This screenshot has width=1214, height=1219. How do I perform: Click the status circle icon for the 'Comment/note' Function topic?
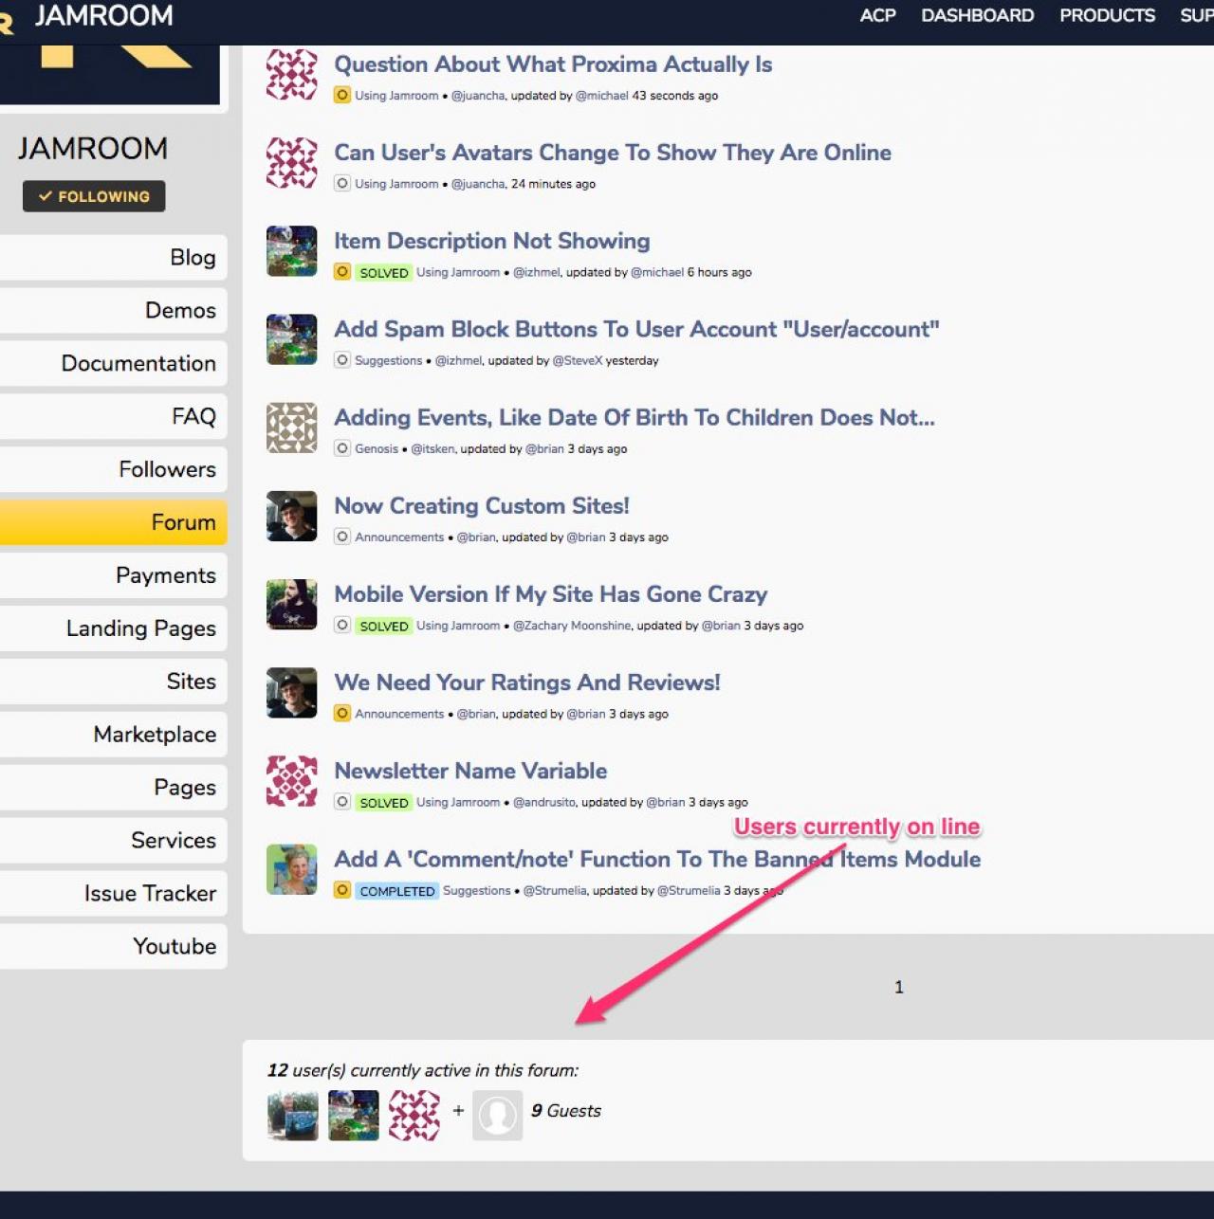(x=342, y=890)
